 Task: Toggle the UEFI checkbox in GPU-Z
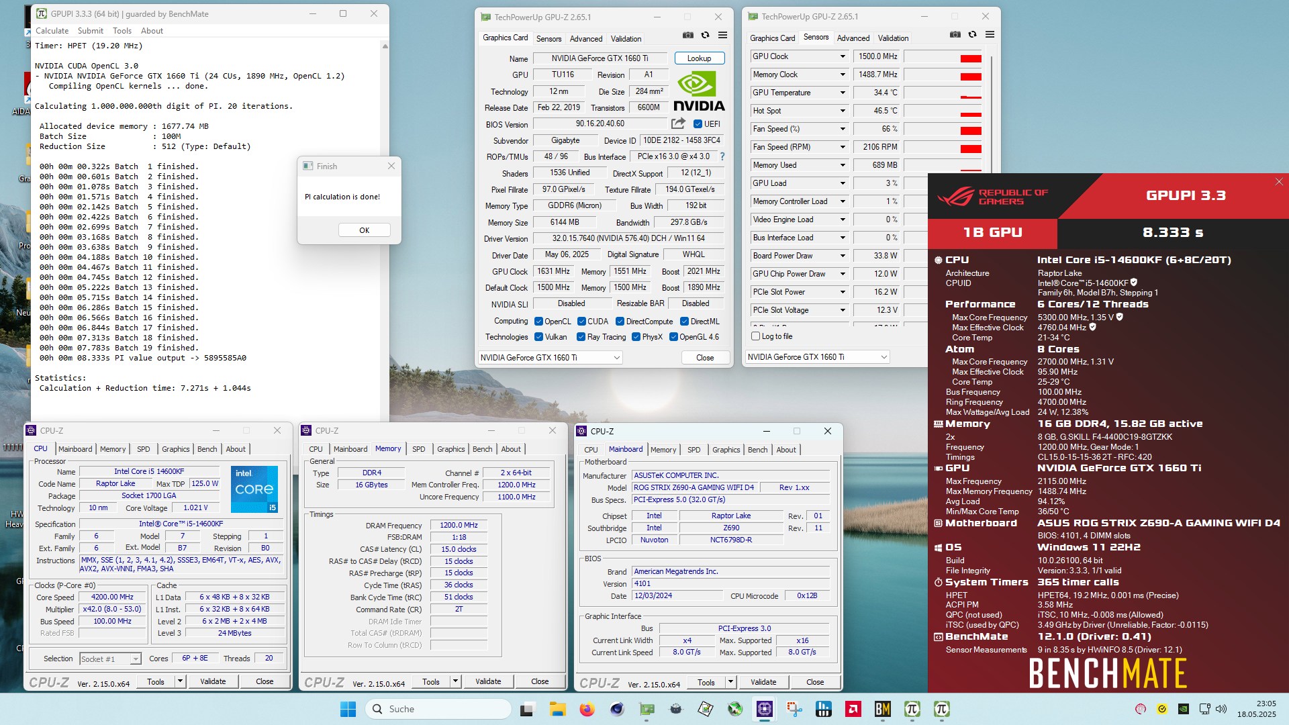[698, 124]
